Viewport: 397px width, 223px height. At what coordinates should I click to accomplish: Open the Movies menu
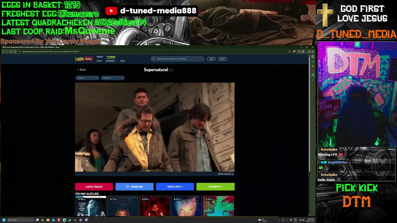[x=100, y=57]
